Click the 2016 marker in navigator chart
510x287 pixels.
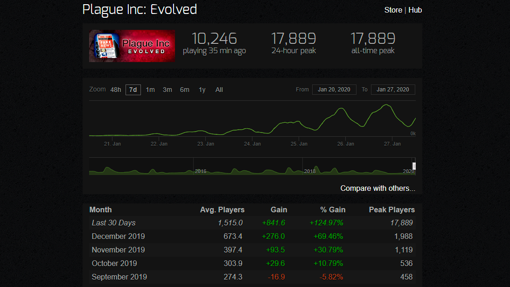pyautogui.click(x=200, y=171)
